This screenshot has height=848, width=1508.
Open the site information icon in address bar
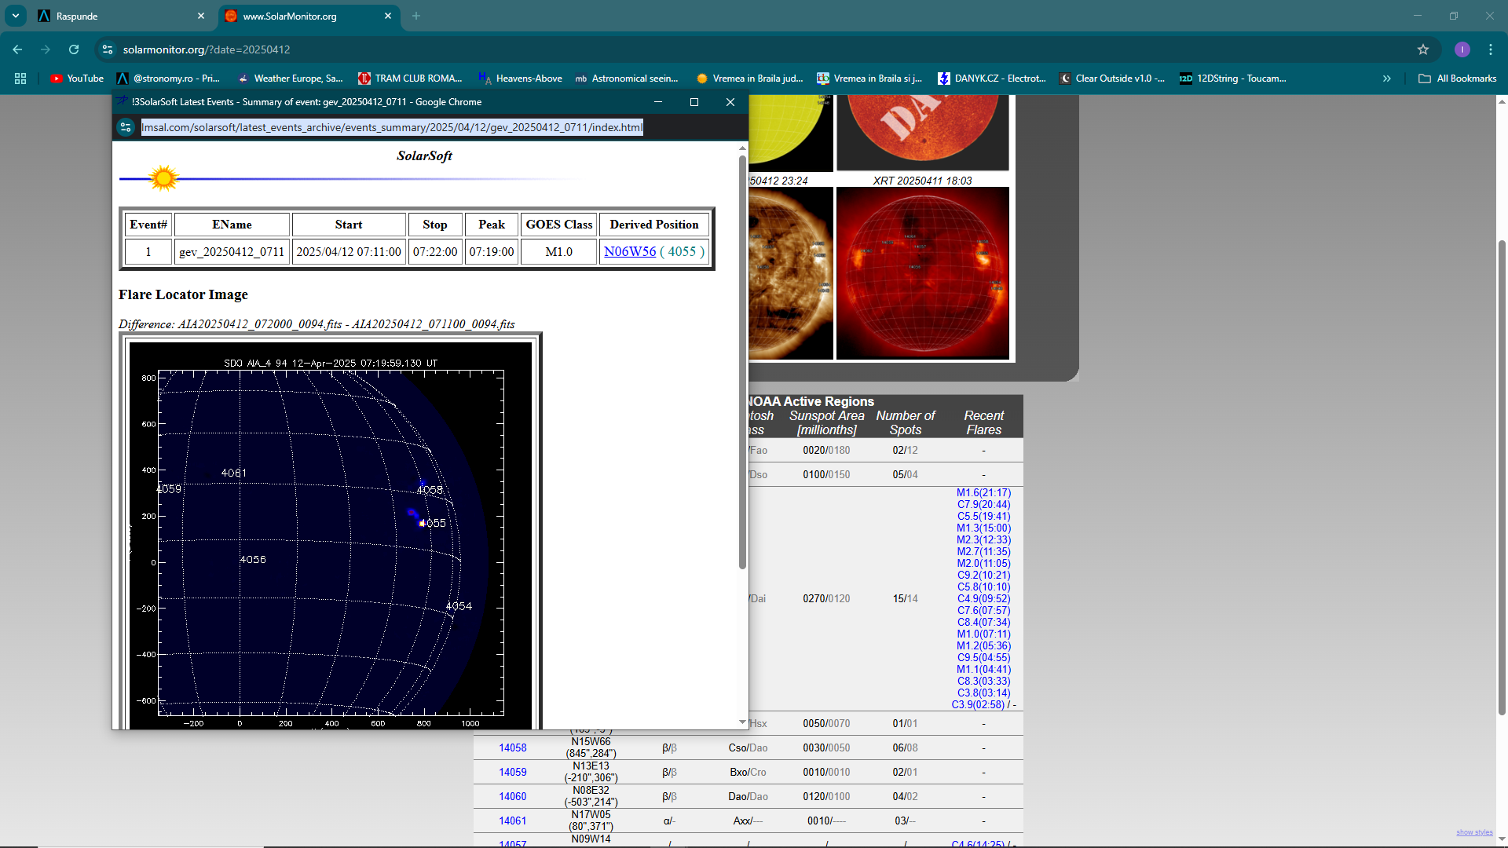(x=108, y=49)
